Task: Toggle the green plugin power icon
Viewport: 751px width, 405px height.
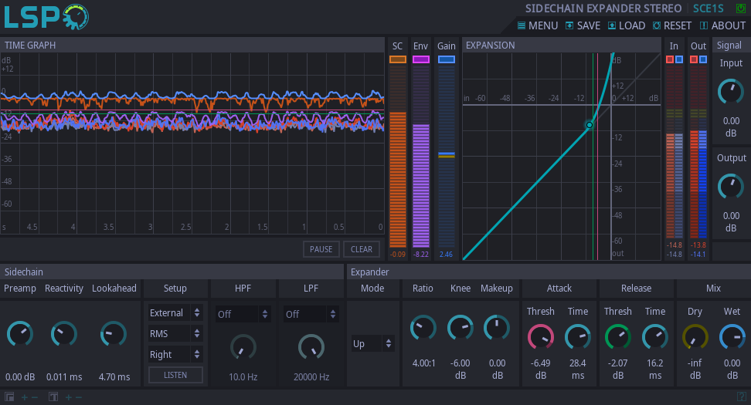Action: point(740,8)
